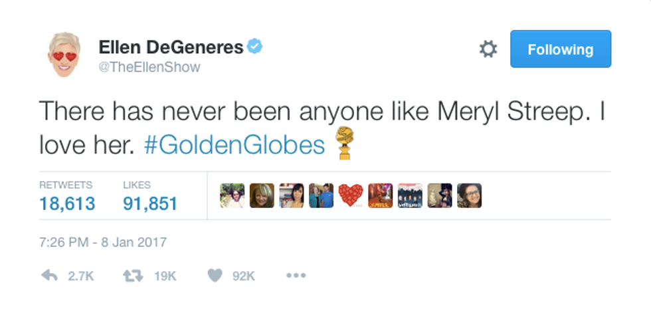
Task: Open the @TheEllenShow handle
Action: click(149, 67)
